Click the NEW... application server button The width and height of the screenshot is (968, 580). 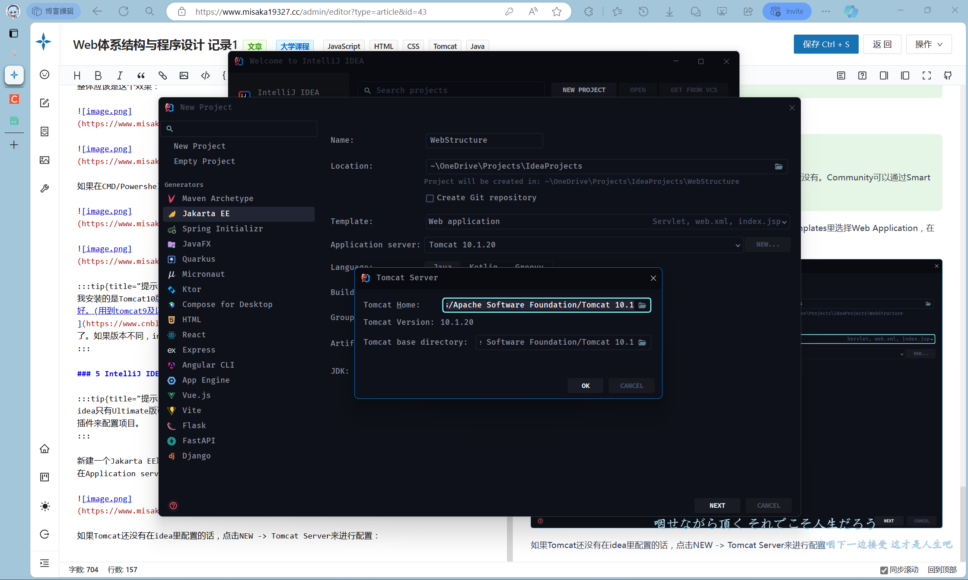[767, 245]
